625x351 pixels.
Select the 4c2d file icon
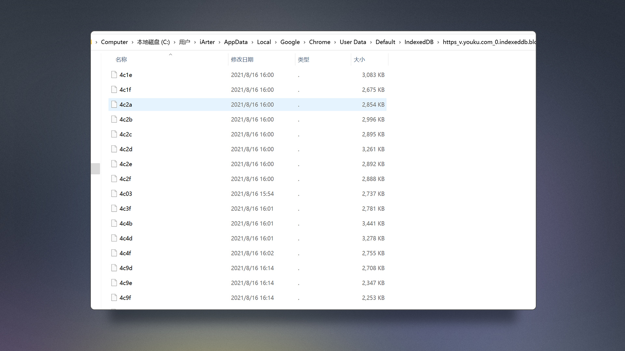tap(114, 149)
